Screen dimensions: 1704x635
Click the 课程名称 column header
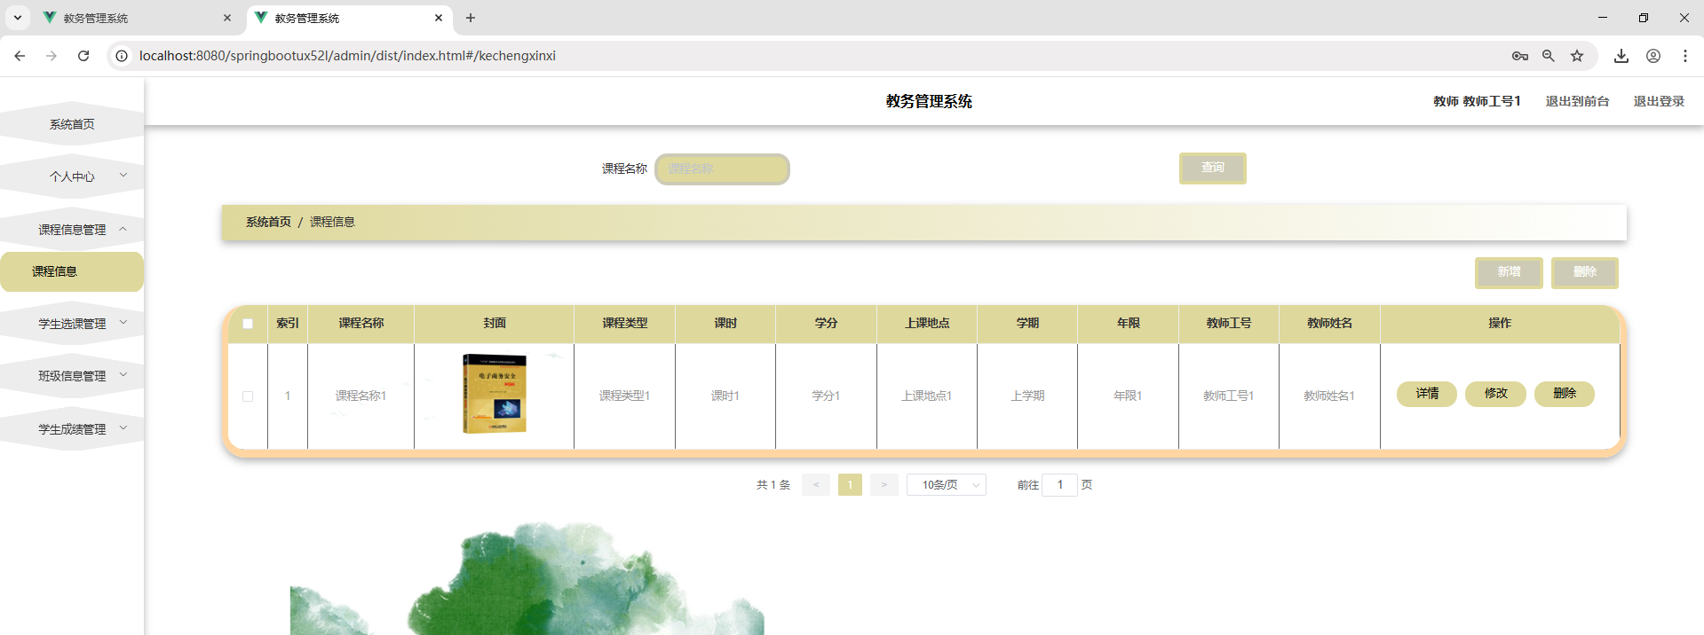361,324
